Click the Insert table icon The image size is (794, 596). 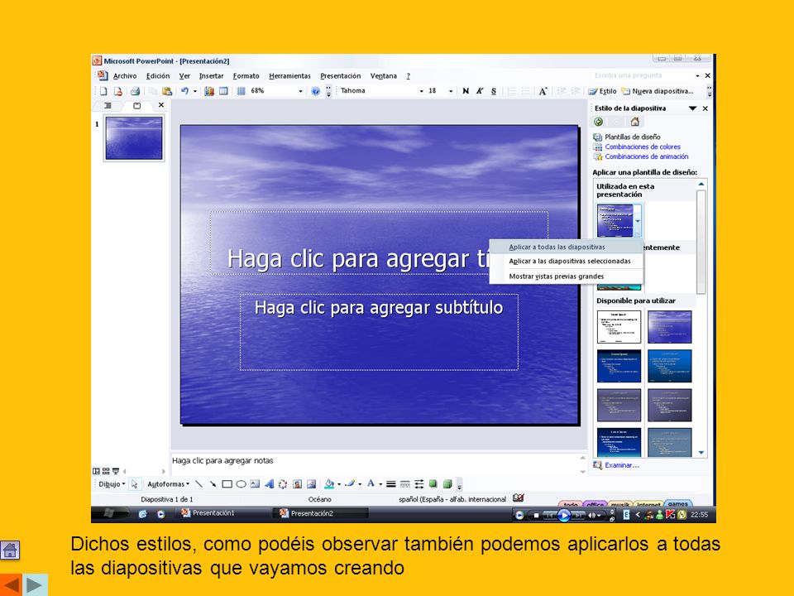223,91
